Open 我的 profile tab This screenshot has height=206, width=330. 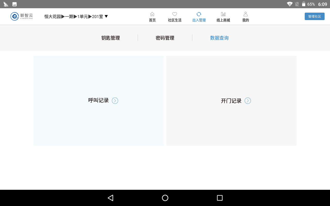point(245,17)
